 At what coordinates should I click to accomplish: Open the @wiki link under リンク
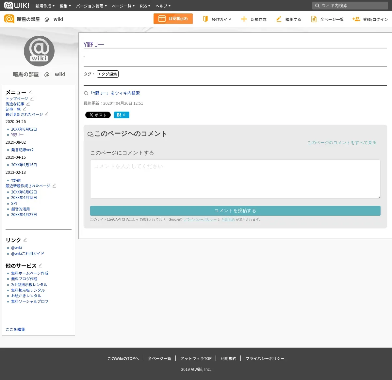point(16,248)
